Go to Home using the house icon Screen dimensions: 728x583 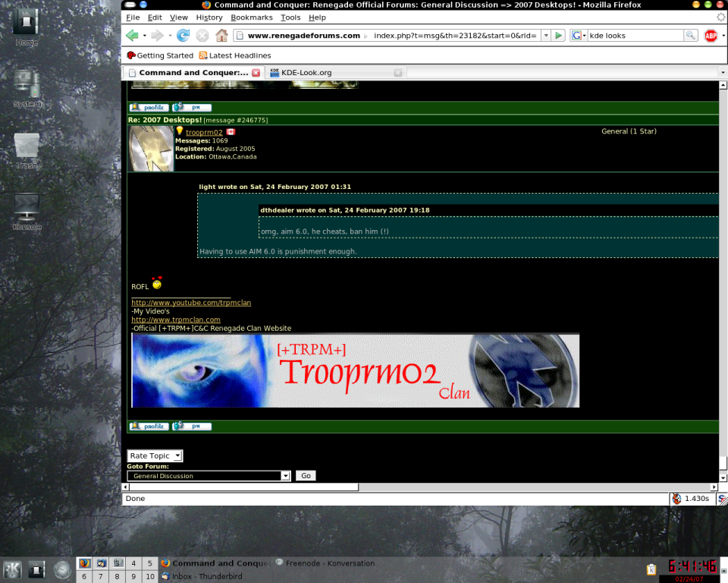[221, 36]
